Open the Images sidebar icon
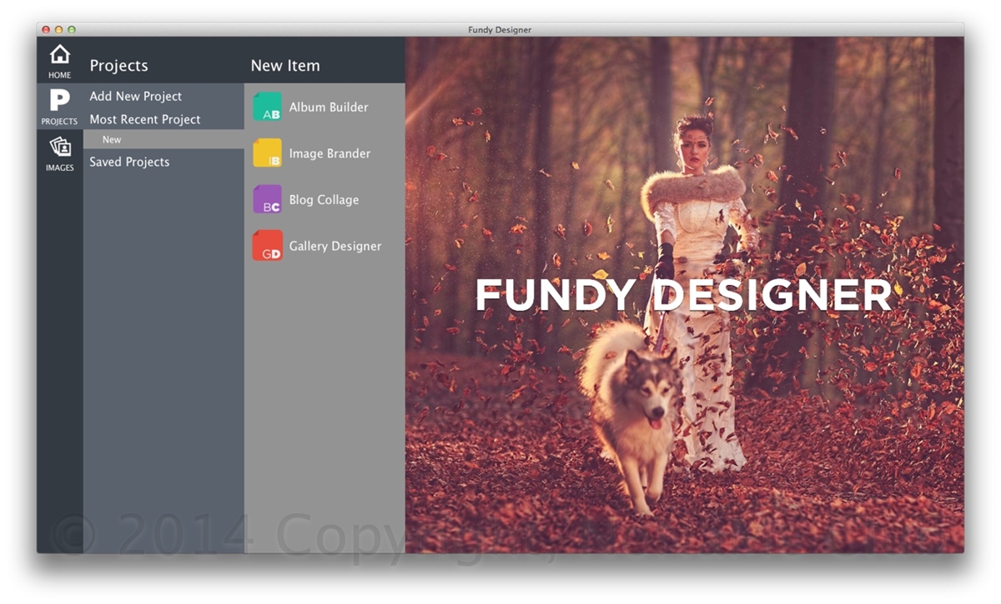This screenshot has width=1001, height=604. [59, 147]
